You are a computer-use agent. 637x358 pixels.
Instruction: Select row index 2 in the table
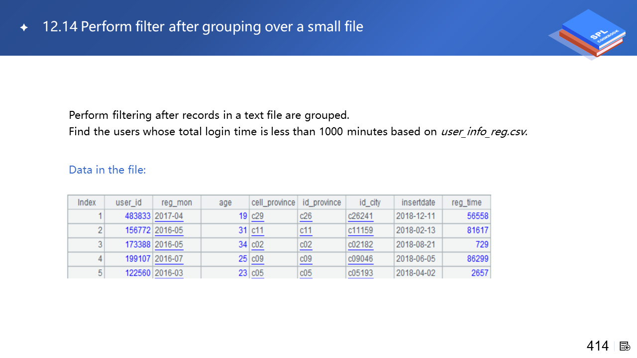pyautogui.click(x=100, y=231)
